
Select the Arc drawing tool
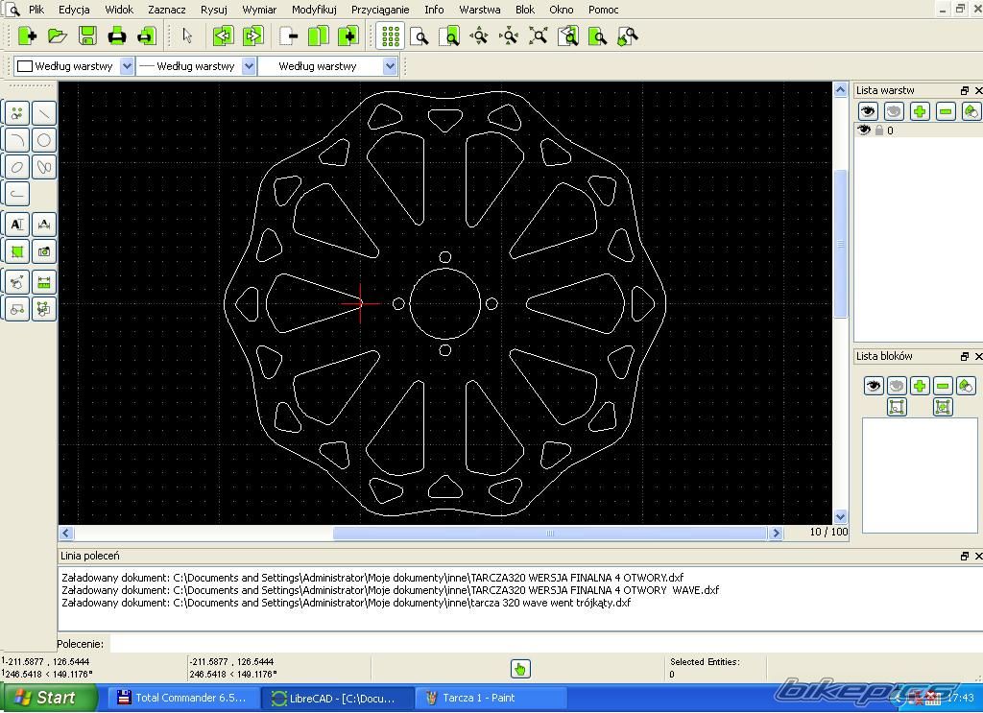[17, 140]
